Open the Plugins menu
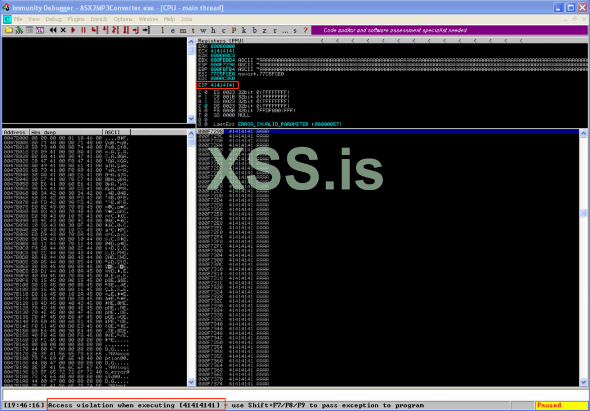 coord(76,19)
